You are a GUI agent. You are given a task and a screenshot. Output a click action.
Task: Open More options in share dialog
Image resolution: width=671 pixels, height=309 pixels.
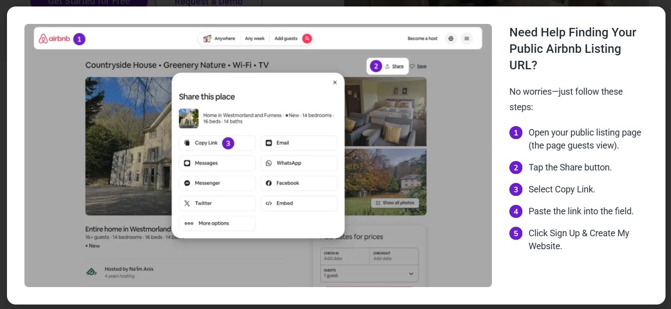(x=217, y=223)
